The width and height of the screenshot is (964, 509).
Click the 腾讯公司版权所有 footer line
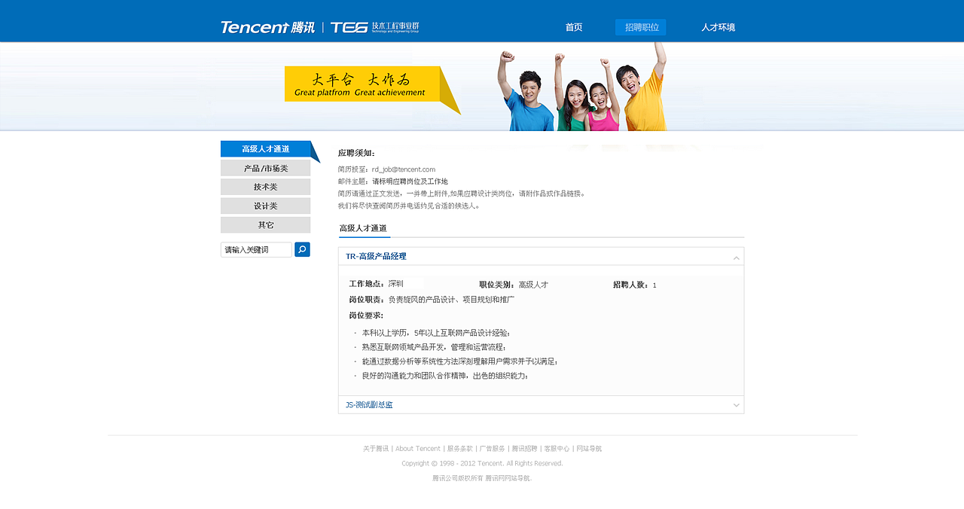point(482,478)
